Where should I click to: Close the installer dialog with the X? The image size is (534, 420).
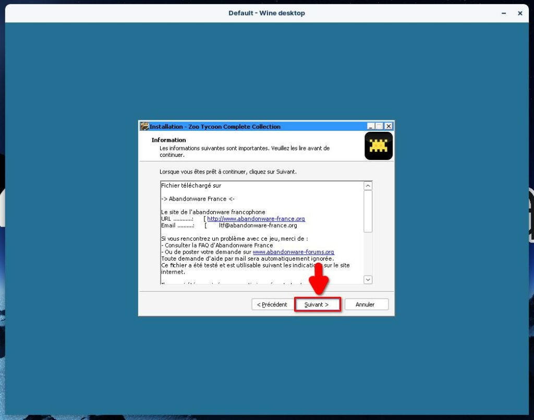point(388,126)
